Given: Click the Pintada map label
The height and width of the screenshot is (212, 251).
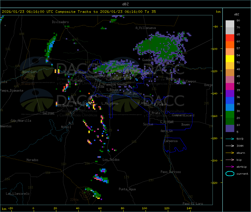Looking at the screenshot, I should coord(76,81).
